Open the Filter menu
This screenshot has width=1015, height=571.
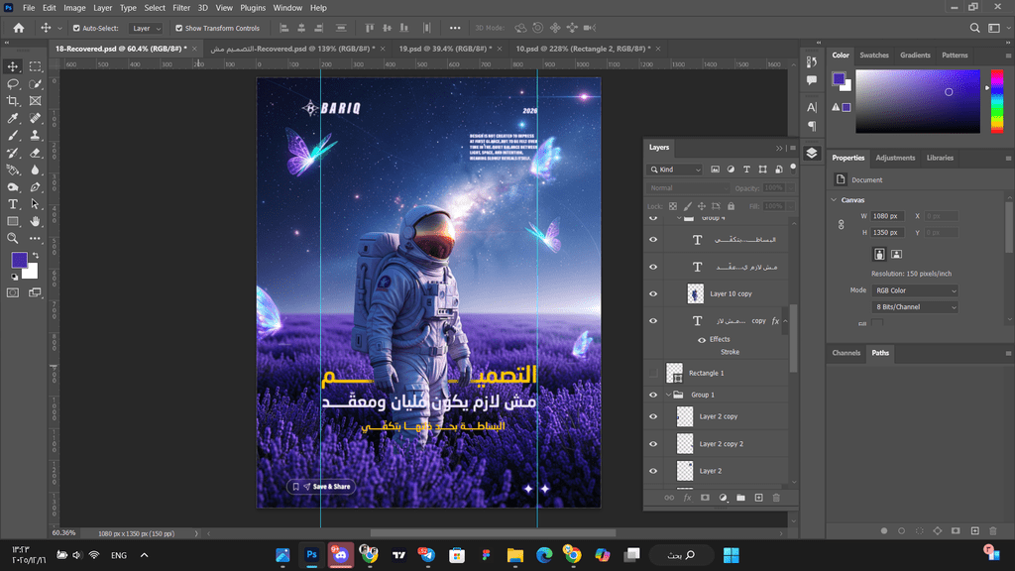tap(181, 8)
